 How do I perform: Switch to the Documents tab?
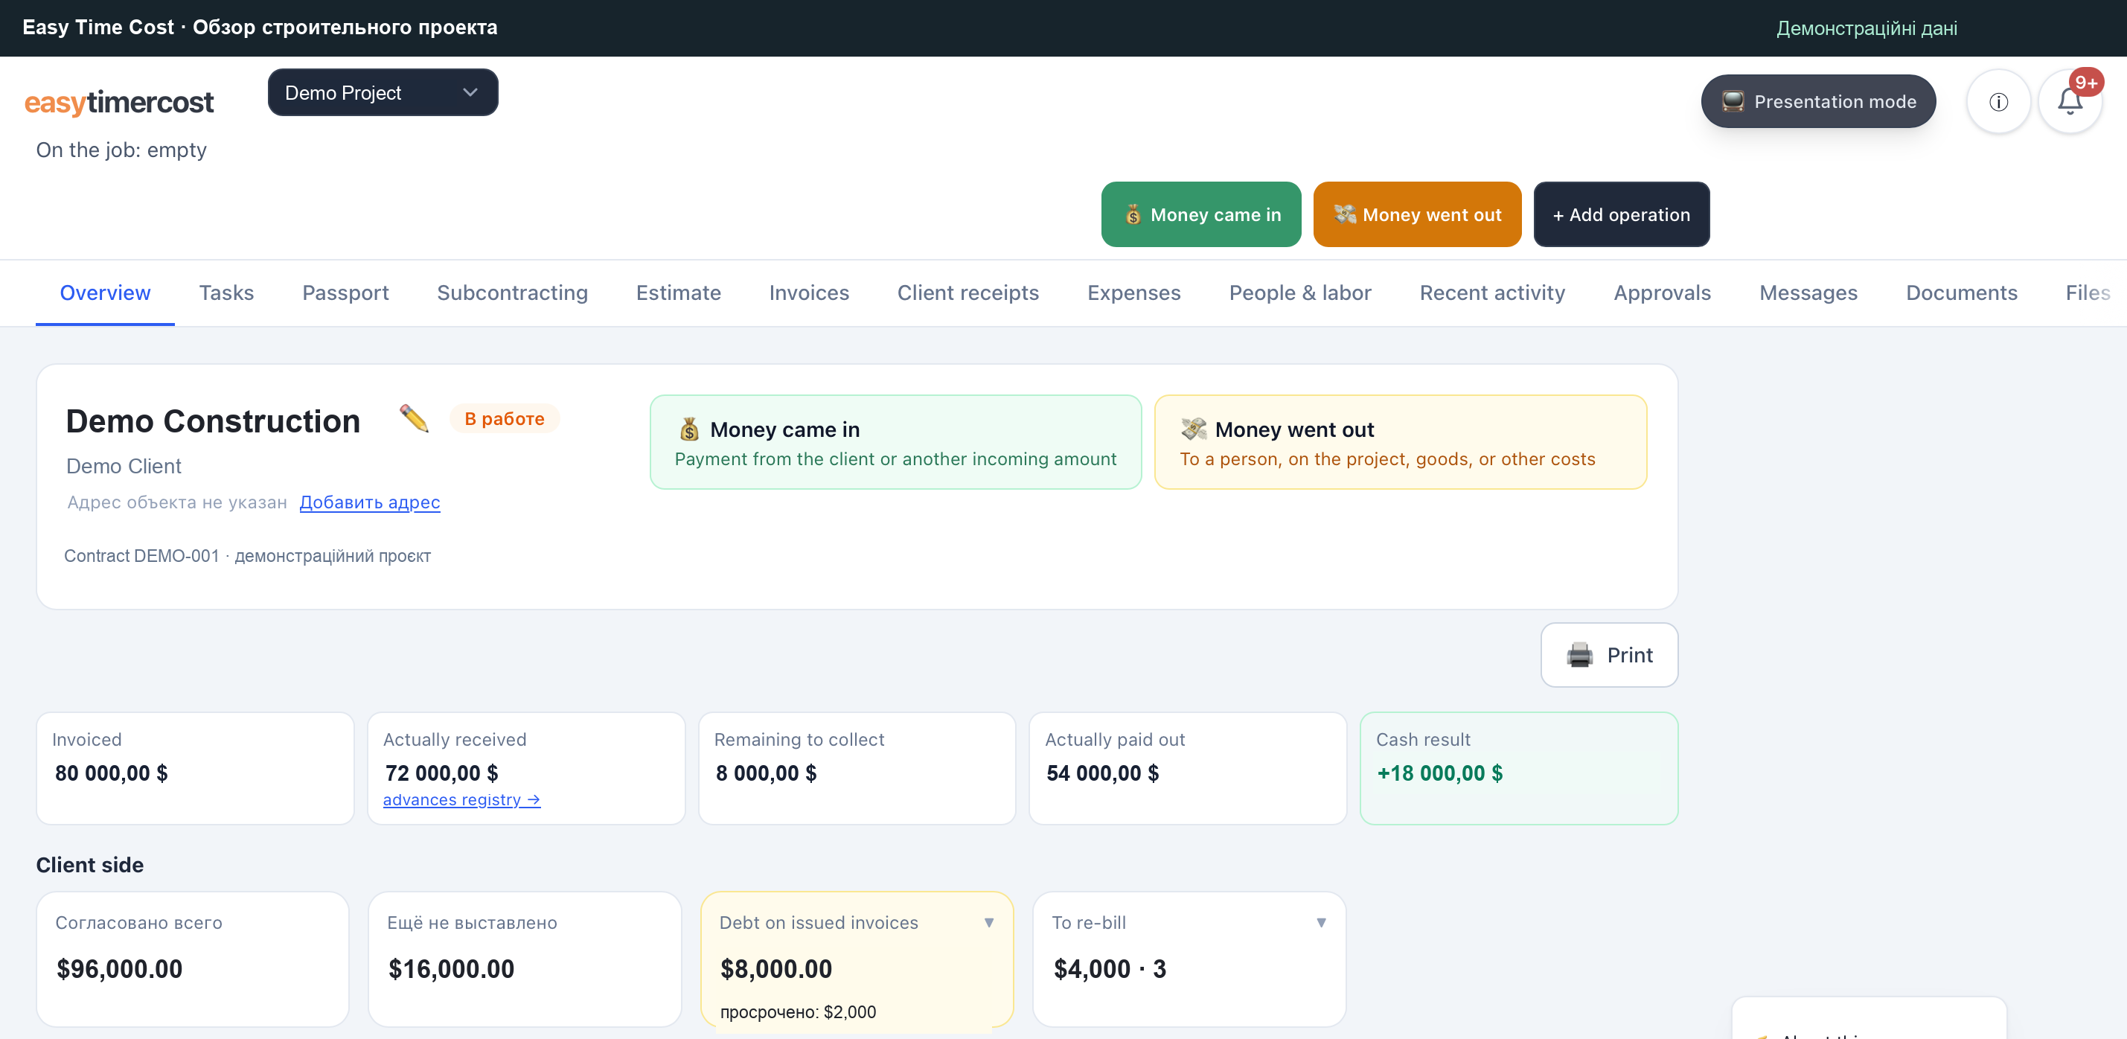(1961, 293)
